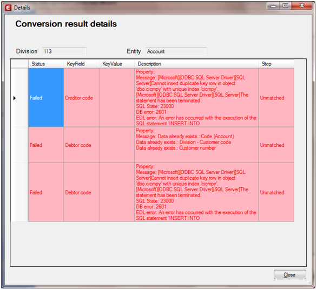Minimize the Details window
The width and height of the screenshot is (317, 290).
(273, 6)
